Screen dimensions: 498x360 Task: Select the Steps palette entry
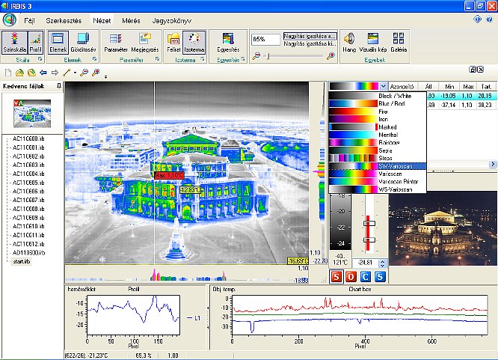pyautogui.click(x=378, y=158)
